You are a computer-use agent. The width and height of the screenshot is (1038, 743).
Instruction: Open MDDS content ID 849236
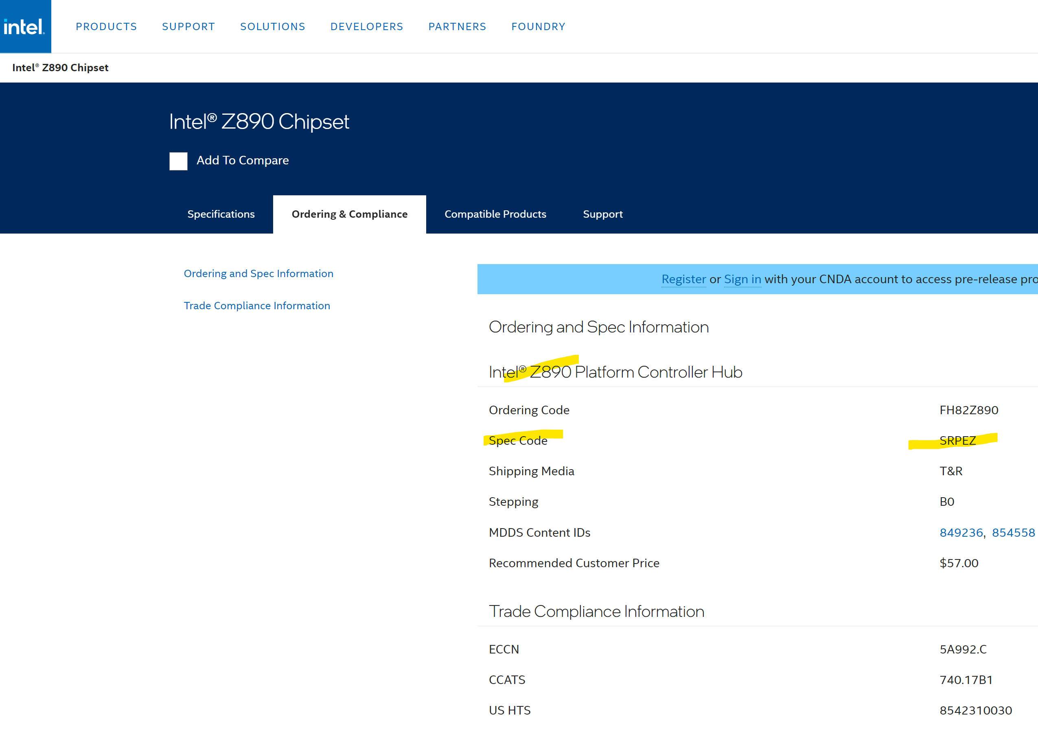pos(961,533)
